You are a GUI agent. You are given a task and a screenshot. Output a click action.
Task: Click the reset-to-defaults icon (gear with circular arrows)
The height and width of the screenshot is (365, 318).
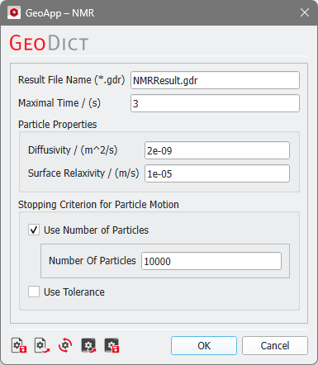(65, 345)
